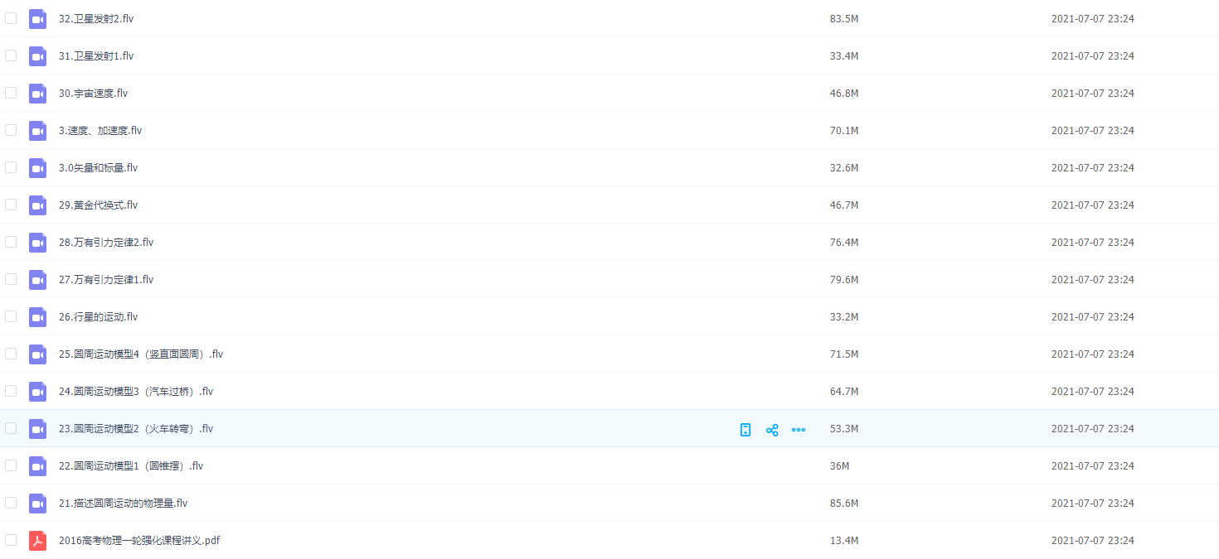
Task: Open 27.万有引力定律1.flv file name
Action: tap(106, 280)
